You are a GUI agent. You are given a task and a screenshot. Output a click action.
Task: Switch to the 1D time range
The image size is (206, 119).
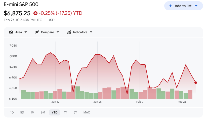pyautogui.click(x=12, y=112)
